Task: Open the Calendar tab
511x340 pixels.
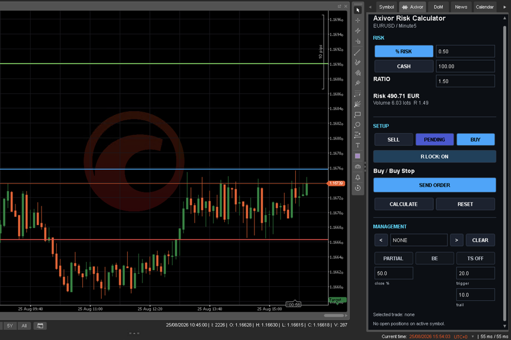Action: pos(485,7)
